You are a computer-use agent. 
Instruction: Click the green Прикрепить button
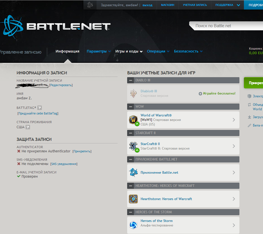coord(253,83)
